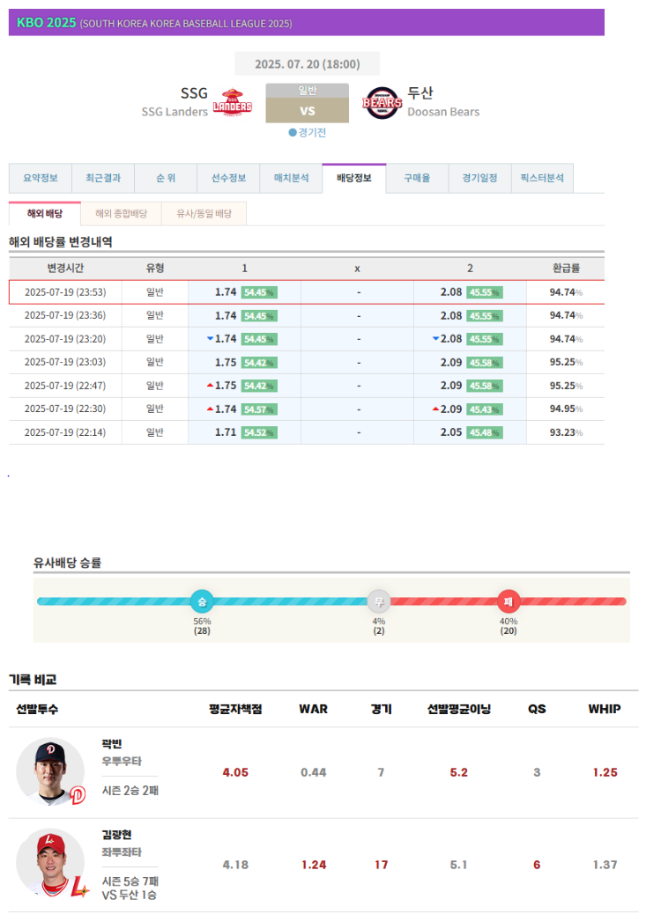The image size is (646, 914).
Task: Select the 2025-07-19 (23:53) odds row
Action: click(x=307, y=292)
